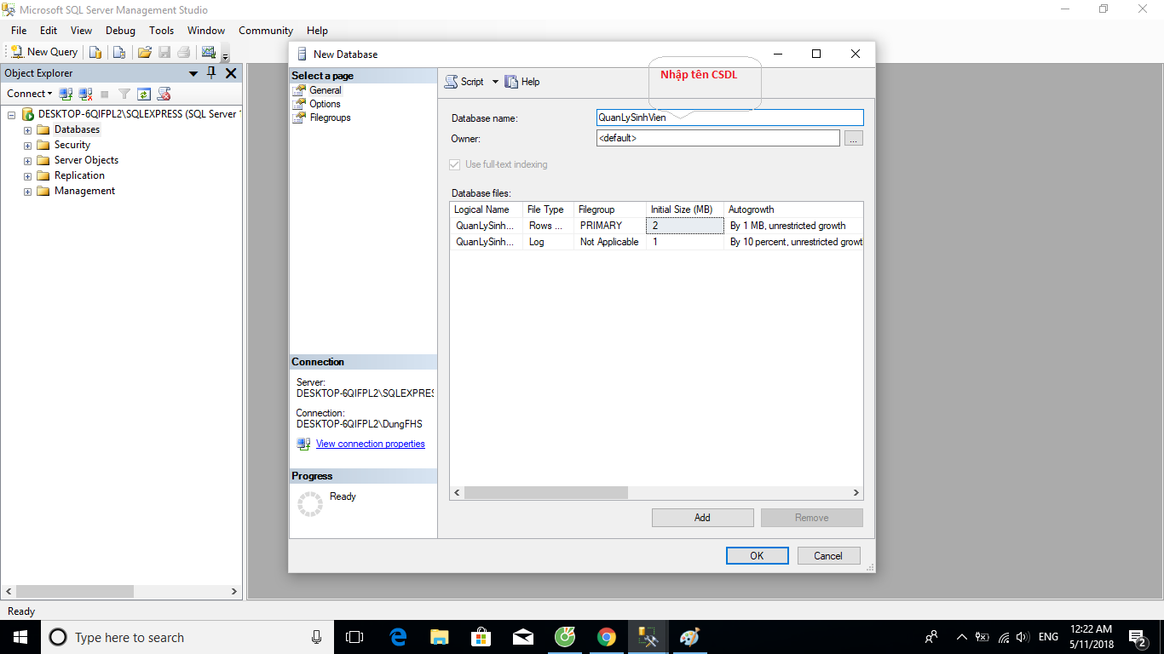Click the PRIMARY filegroup cell

[x=610, y=226]
